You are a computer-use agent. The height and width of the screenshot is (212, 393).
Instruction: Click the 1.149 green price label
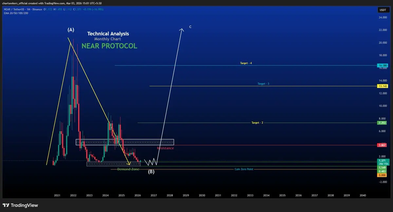[382, 167]
